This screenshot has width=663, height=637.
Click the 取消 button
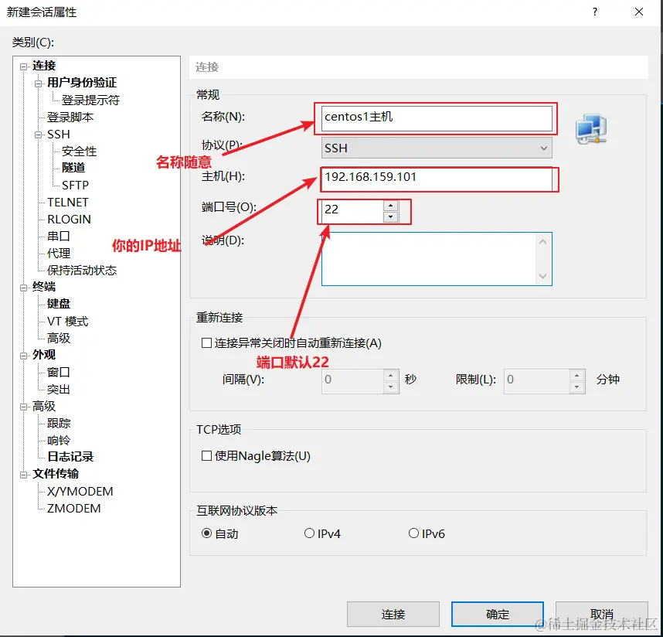tap(602, 614)
